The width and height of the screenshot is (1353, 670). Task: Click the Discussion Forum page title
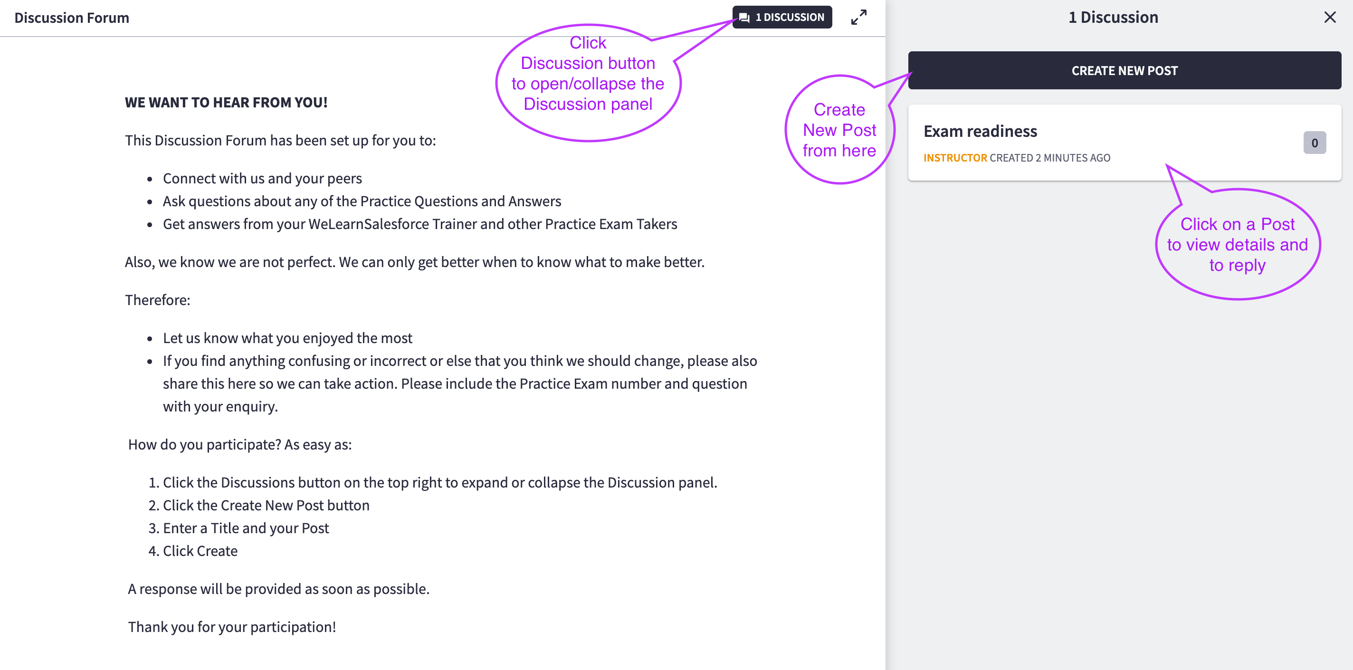(x=71, y=18)
